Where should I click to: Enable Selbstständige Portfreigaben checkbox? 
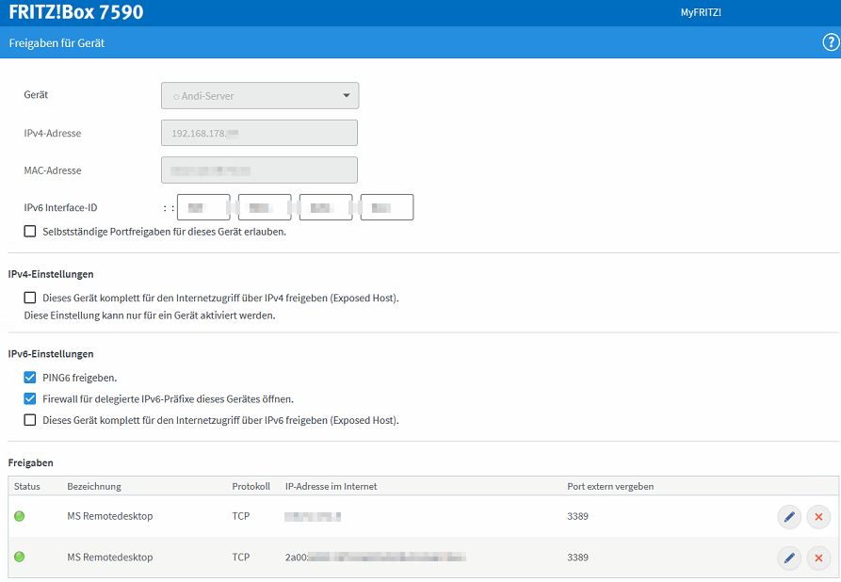(x=30, y=231)
